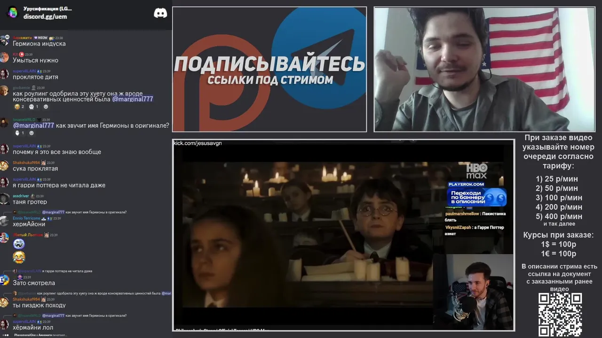Click the small streamer webcam with microphone

[x=473, y=292]
